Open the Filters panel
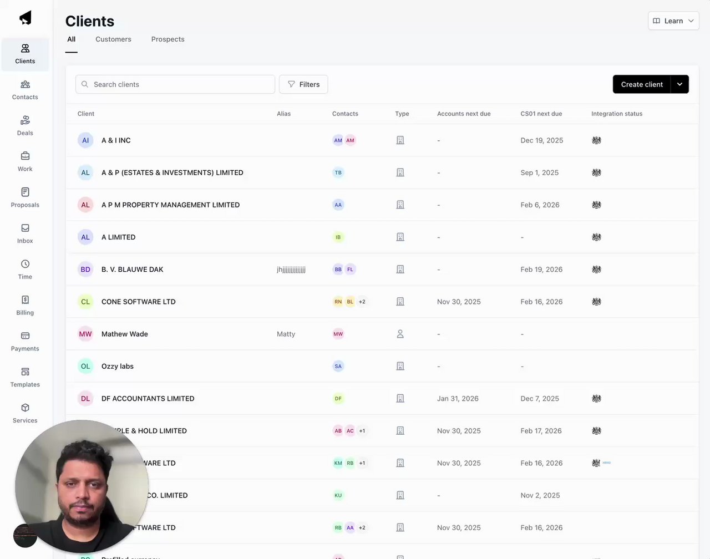710x559 pixels. tap(303, 84)
